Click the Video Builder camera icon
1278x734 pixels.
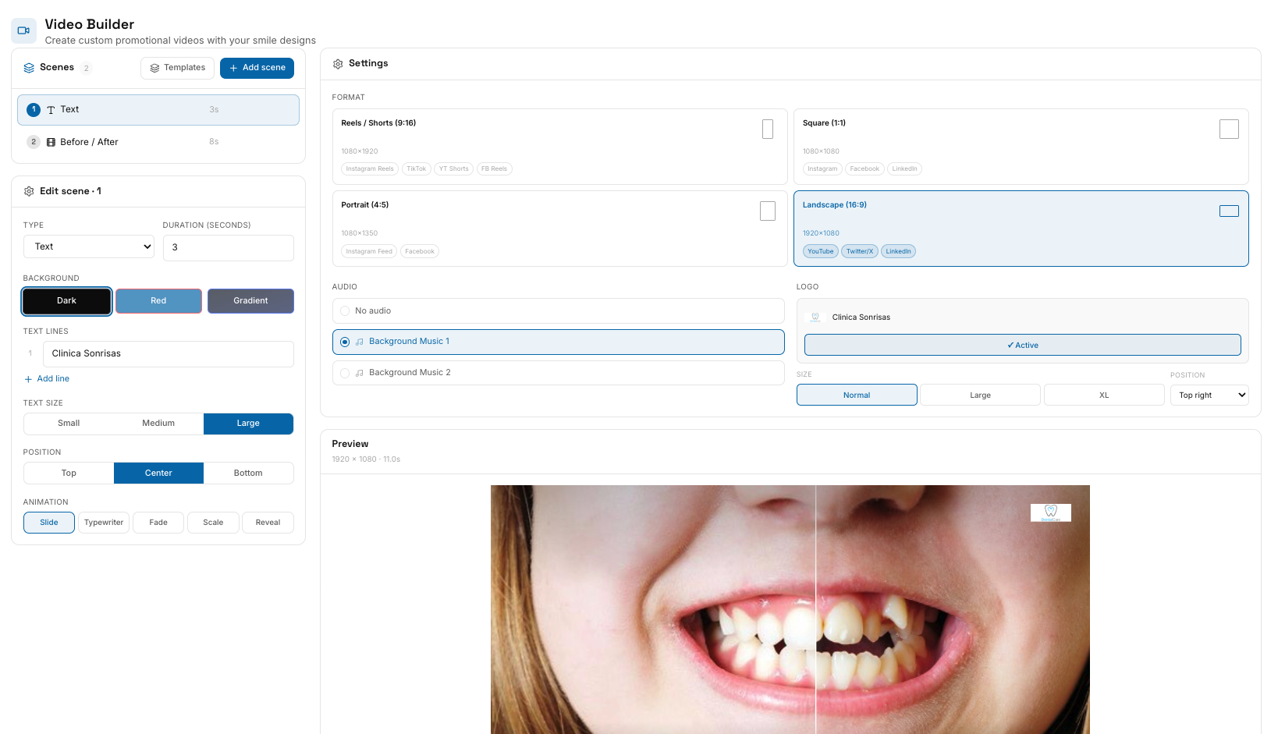coord(23,30)
